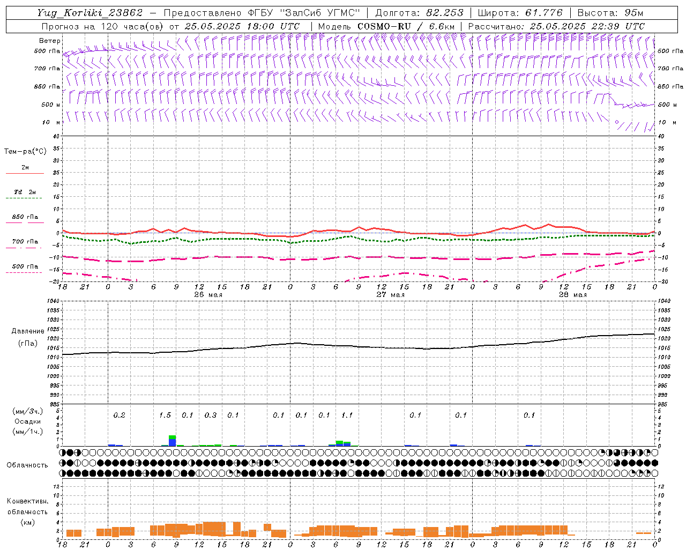Screen dimensions: 686x549
Task: Click the Ветер wind panel label
Action: (x=50, y=41)
